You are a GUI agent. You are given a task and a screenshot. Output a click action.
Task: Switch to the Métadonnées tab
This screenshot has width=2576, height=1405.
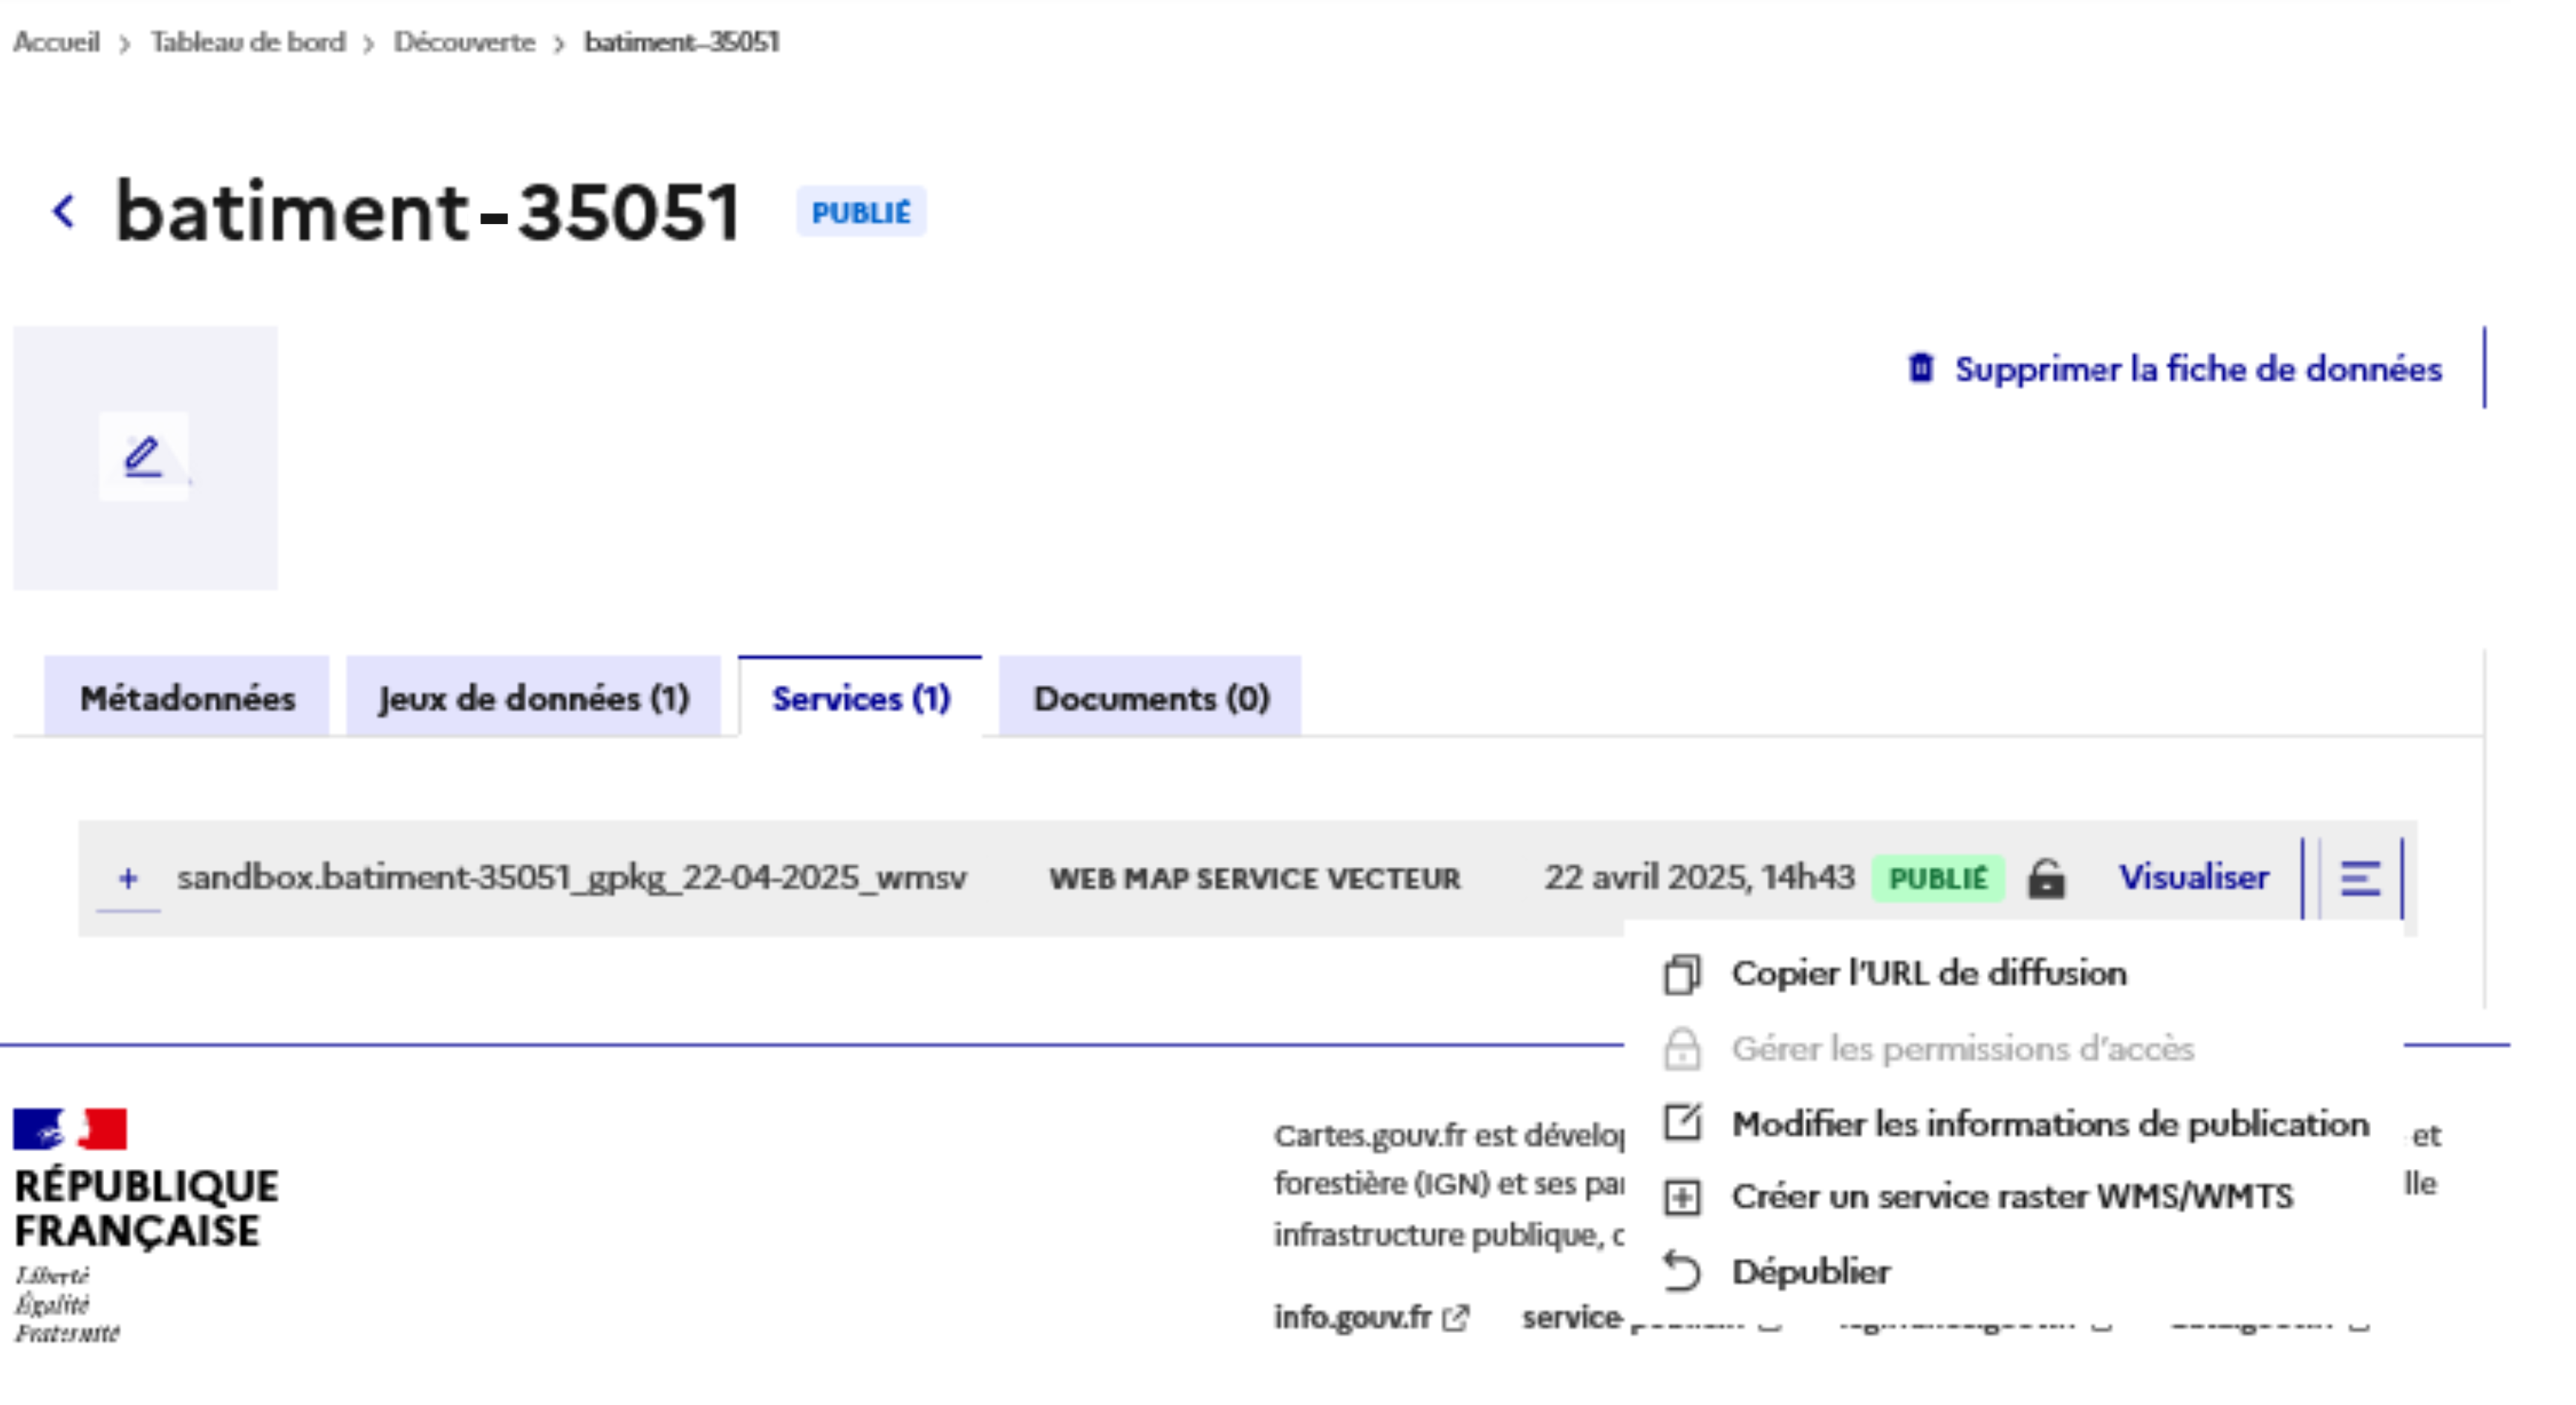coord(187,698)
